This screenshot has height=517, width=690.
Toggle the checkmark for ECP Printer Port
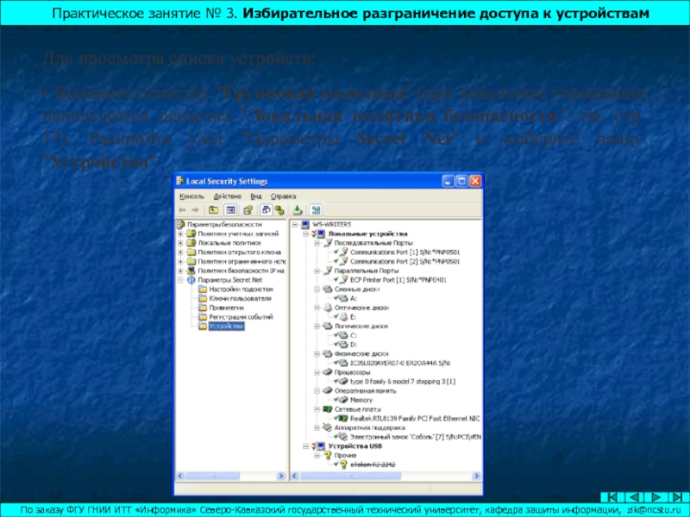coord(336,280)
